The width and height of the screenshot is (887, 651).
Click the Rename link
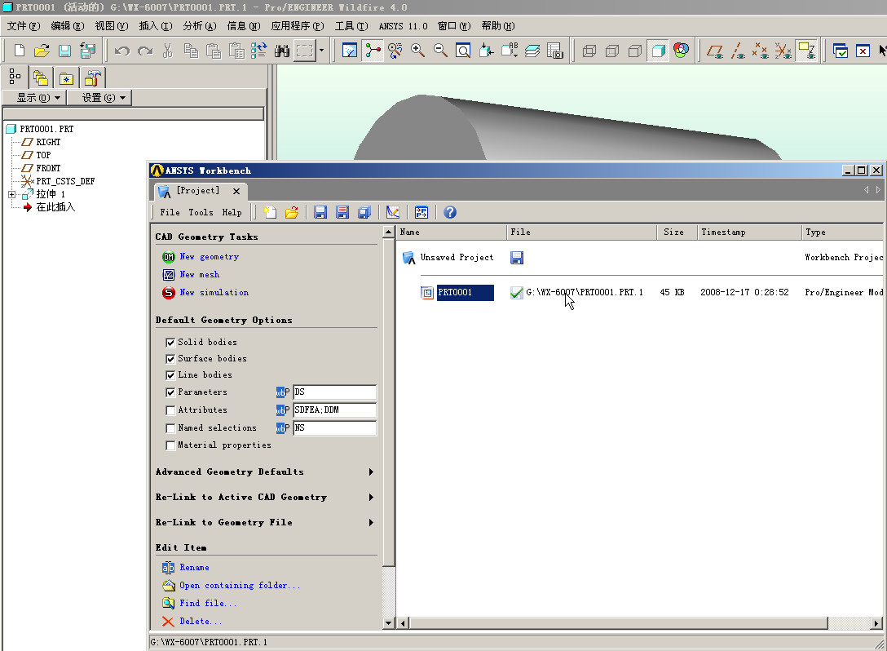click(x=195, y=567)
